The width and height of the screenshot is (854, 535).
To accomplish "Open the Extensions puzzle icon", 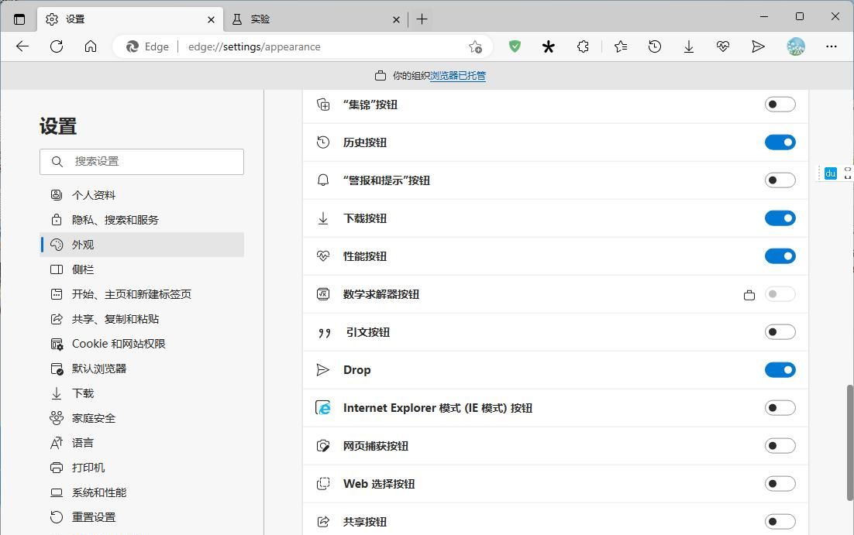I will [x=584, y=46].
